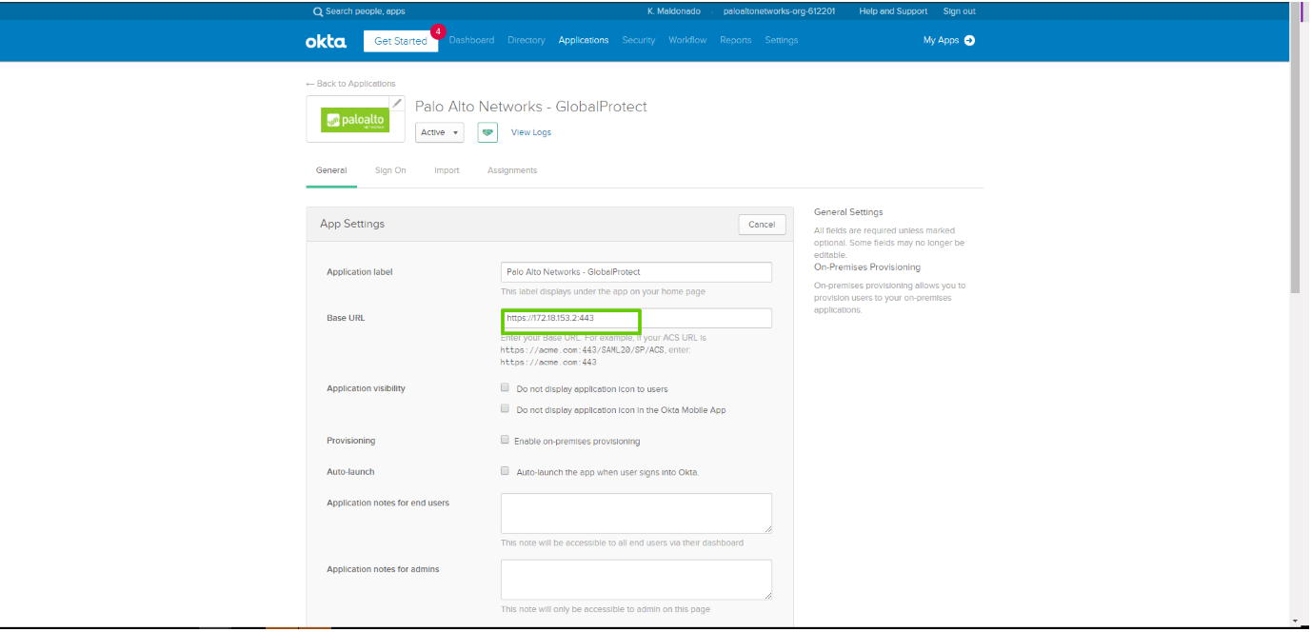
Task: Click paloaltonetworks-org-612201 org name
Action: (780, 11)
